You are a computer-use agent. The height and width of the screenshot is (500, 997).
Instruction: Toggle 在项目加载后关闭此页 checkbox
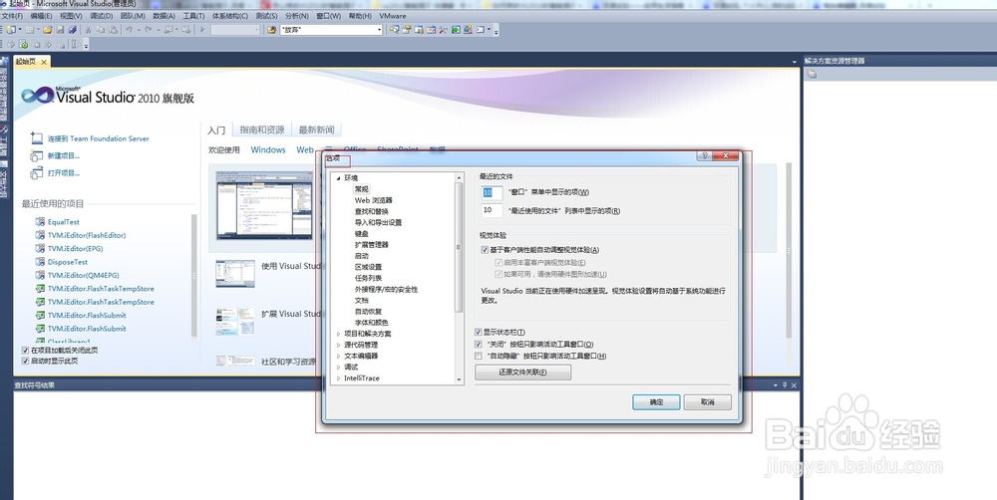click(26, 350)
